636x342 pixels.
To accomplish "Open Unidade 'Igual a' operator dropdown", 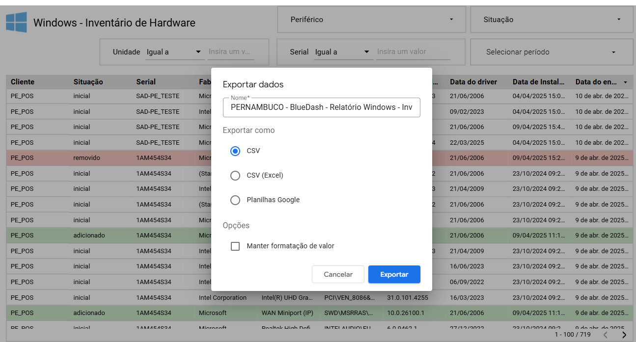I will [174, 52].
